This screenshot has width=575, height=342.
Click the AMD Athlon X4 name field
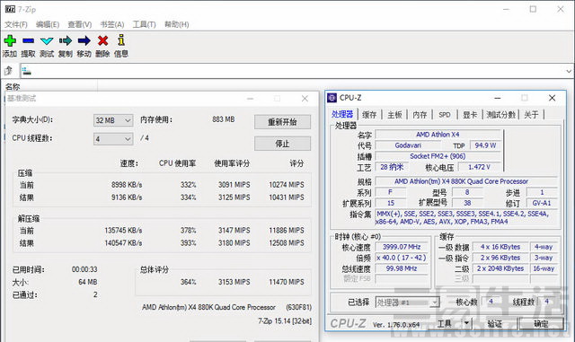[438, 135]
